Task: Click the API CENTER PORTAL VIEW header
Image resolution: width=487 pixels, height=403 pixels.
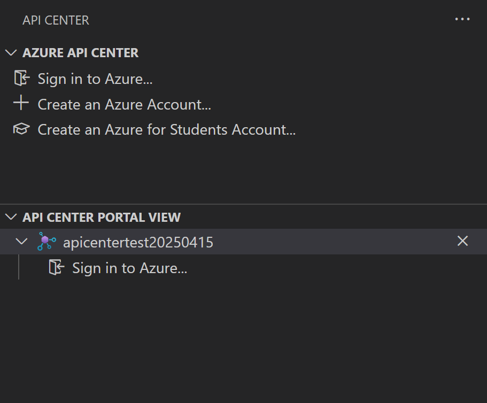Action: click(x=101, y=217)
